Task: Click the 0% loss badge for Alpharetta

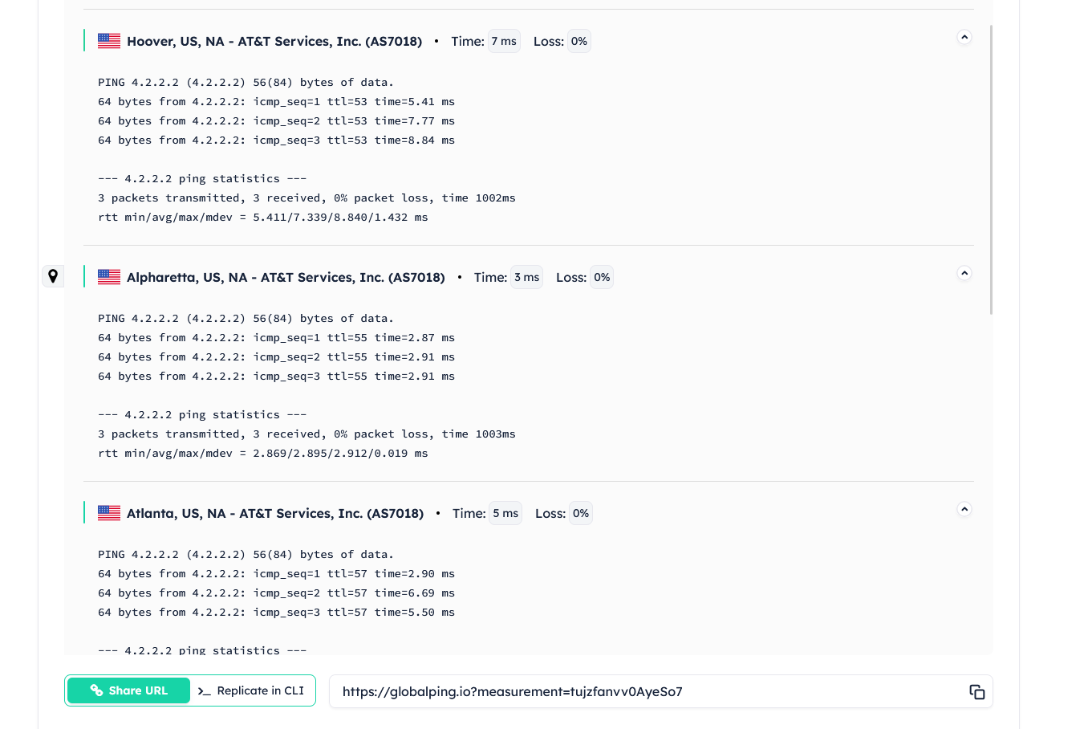Action: (602, 277)
